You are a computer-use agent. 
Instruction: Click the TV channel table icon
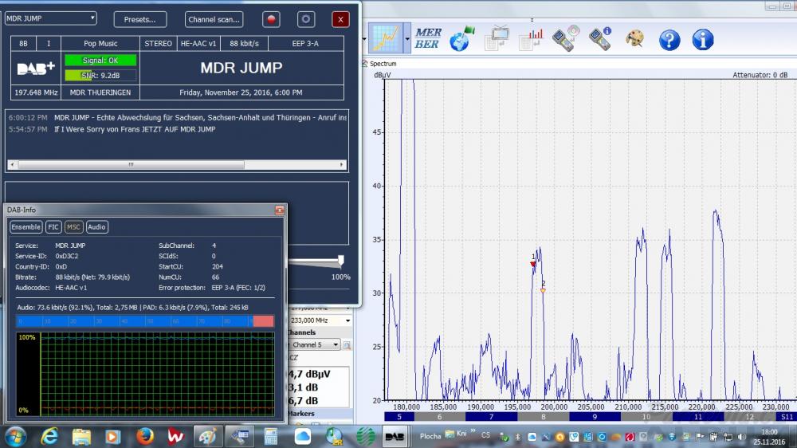(497, 38)
